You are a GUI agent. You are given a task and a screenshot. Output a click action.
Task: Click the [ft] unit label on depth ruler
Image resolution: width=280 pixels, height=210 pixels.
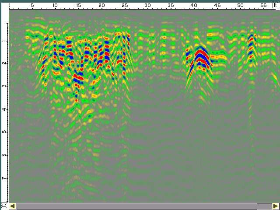(x=3, y=206)
